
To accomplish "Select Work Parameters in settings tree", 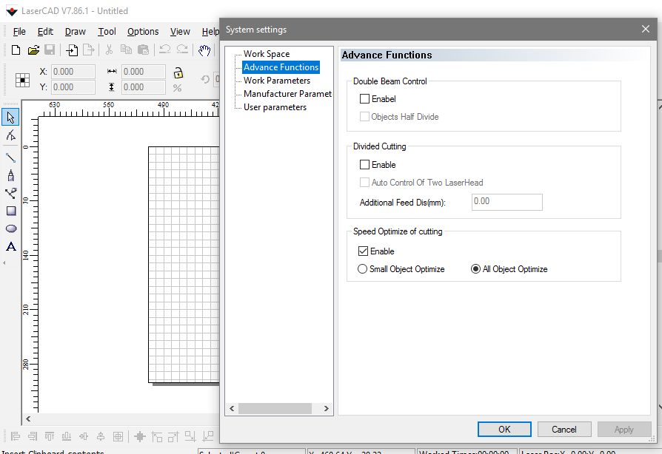I will pos(277,81).
